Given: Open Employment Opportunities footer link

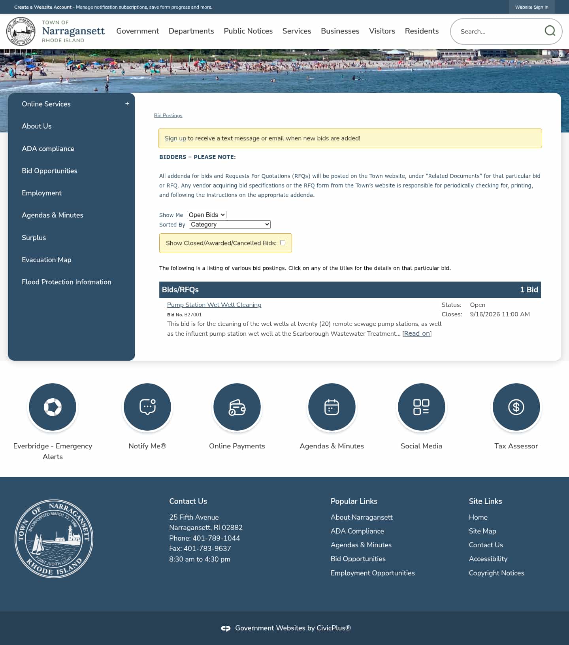Looking at the screenshot, I should (x=373, y=573).
